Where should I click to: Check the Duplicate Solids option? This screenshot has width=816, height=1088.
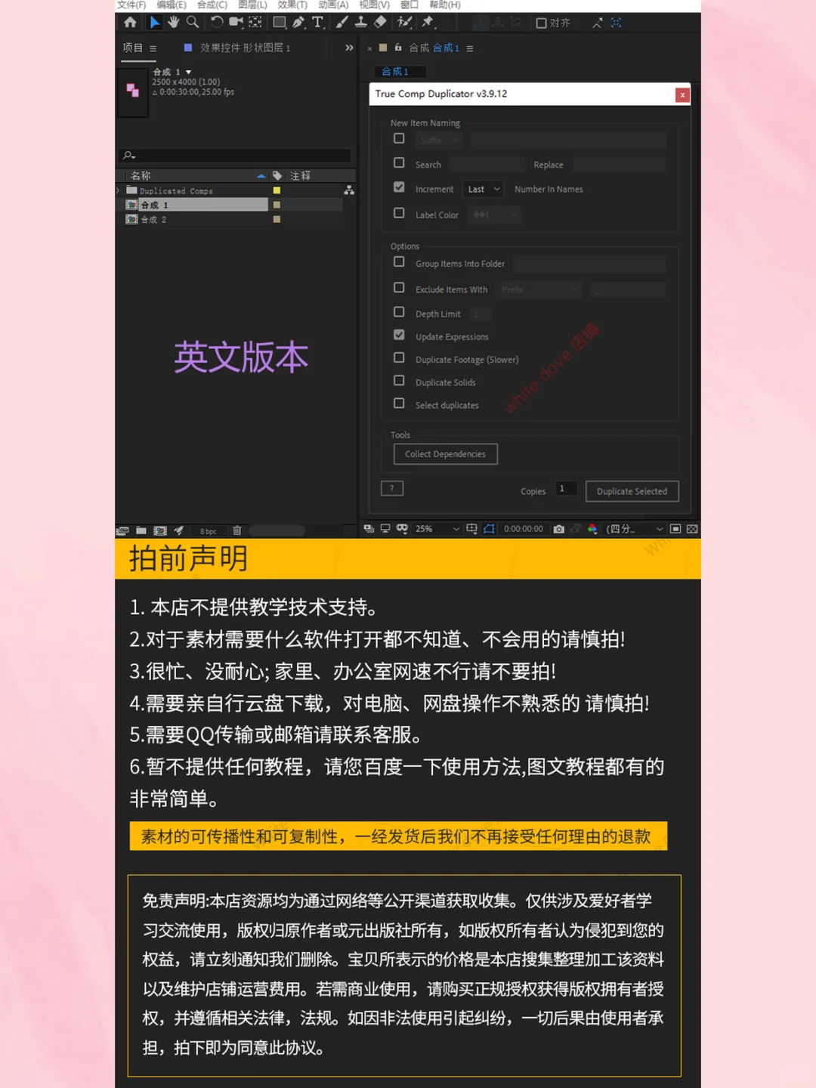tap(399, 380)
